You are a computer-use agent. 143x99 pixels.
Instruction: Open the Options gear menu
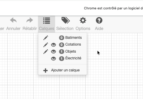[83, 24]
